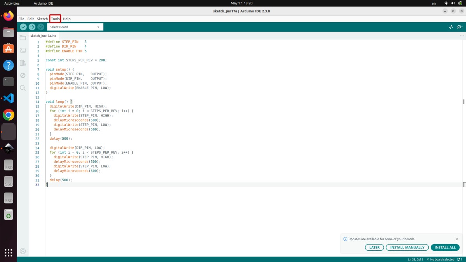Open the Trash in the dock
Image resolution: width=466 pixels, height=262 pixels.
click(9, 214)
